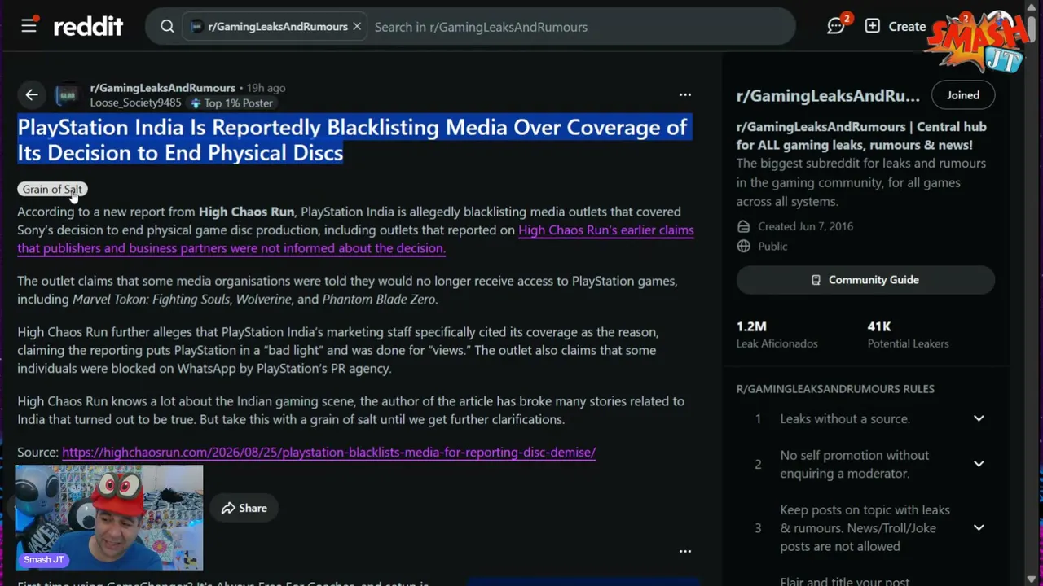Click the 'Public' community visibility label
Image resolution: width=1043 pixels, height=586 pixels.
[772, 246]
